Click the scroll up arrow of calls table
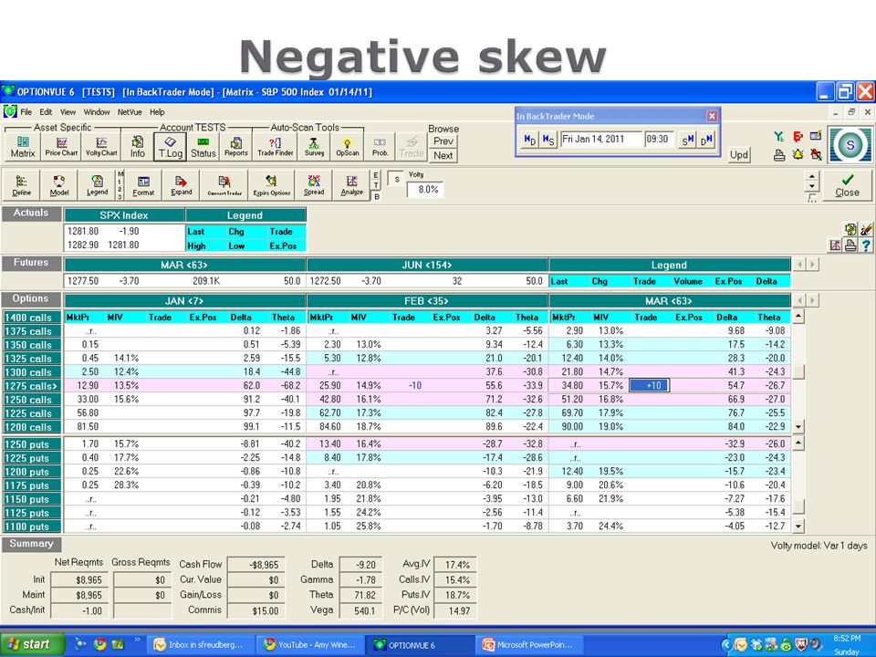The width and height of the screenshot is (876, 657). [798, 317]
